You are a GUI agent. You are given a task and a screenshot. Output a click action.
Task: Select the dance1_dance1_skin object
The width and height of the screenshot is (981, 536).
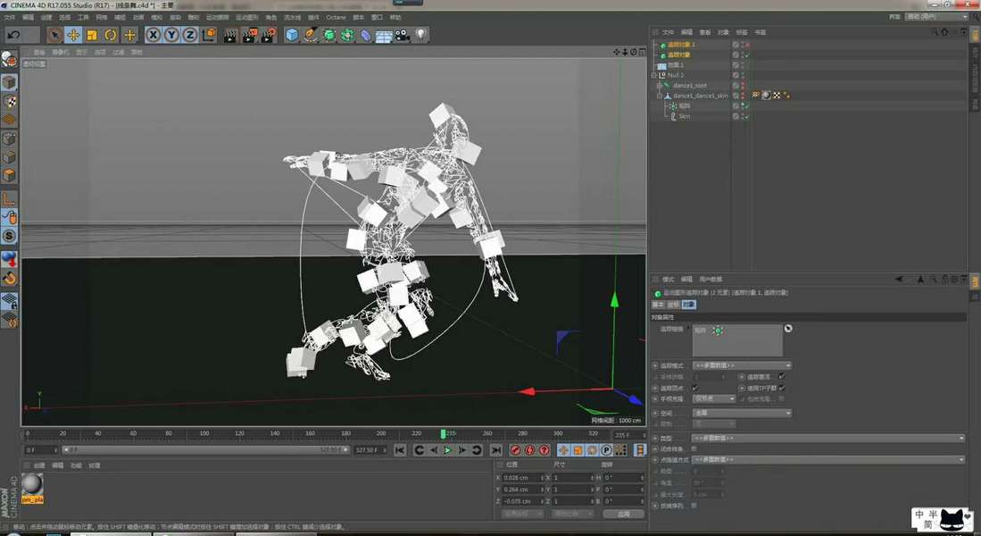coord(700,96)
